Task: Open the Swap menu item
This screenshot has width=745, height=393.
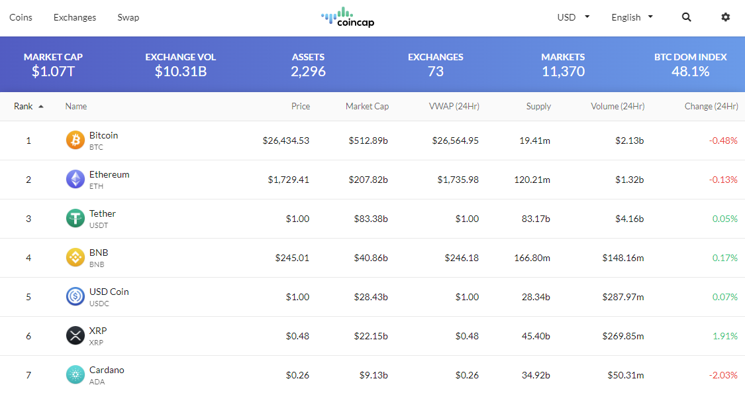Action: [x=128, y=17]
